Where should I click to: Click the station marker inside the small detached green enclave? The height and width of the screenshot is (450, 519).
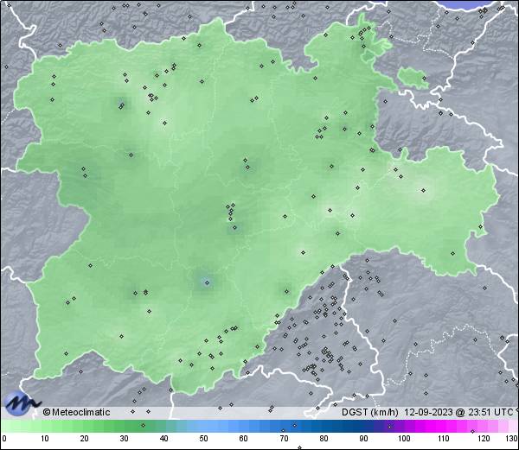pyautogui.click(x=425, y=79)
